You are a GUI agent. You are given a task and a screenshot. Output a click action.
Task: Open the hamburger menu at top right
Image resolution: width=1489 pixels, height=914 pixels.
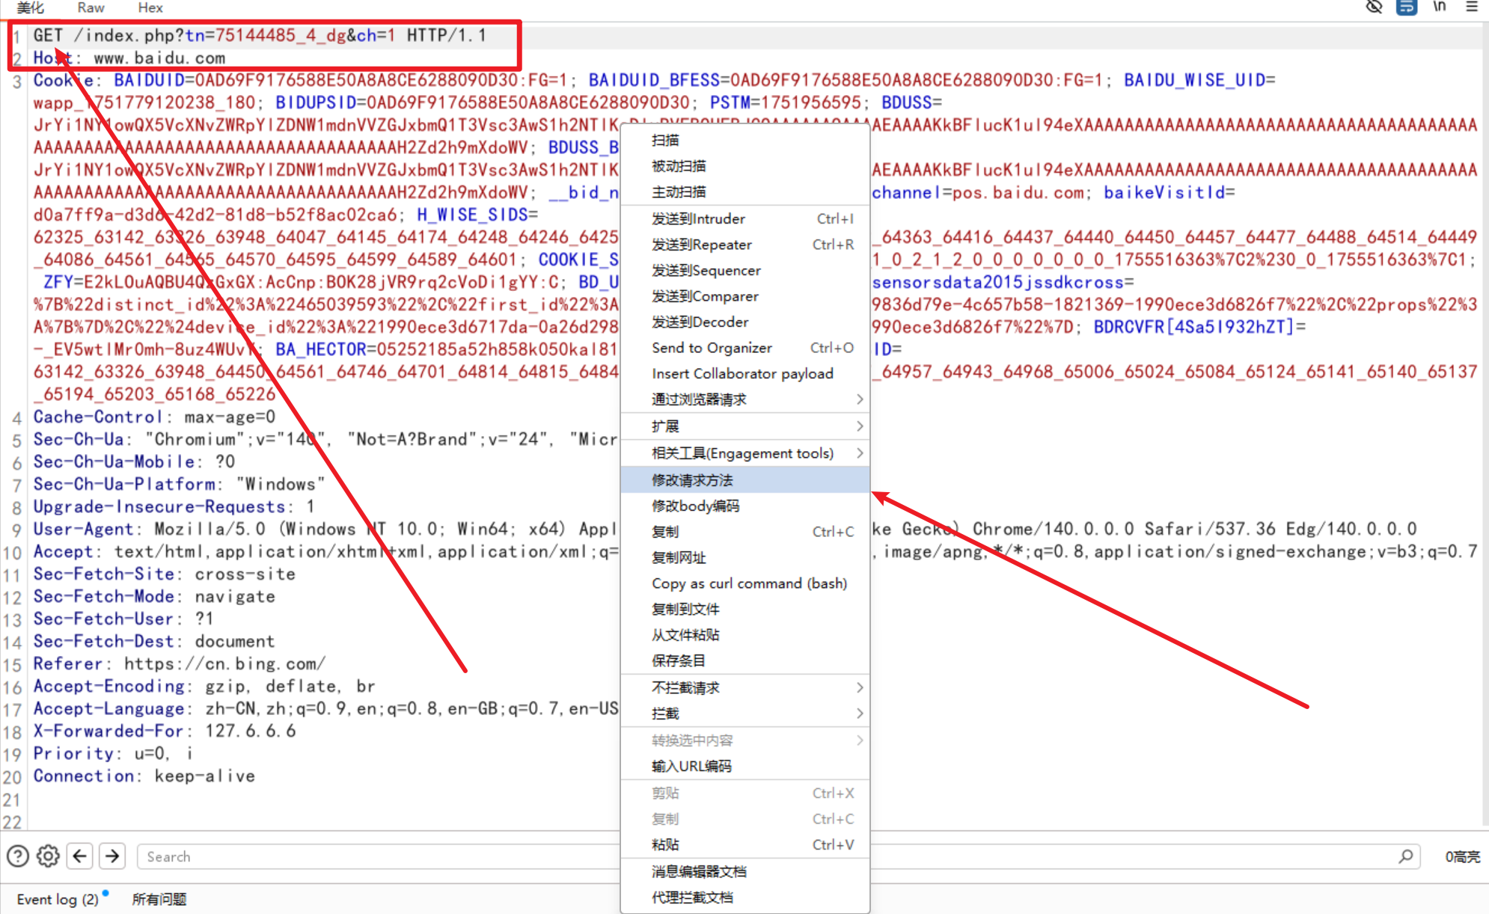click(x=1471, y=7)
